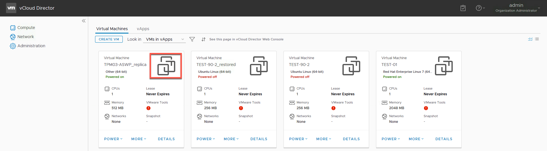Viewport: 547px width, 151px height.
Task: Select the TEST-90-2_restored VM name
Action: pos(216,65)
